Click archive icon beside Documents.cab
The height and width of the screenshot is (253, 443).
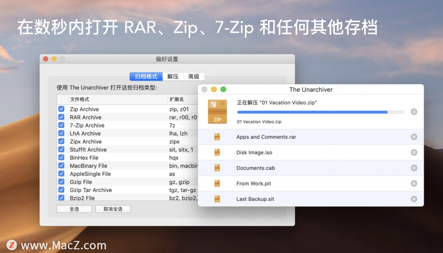pyautogui.click(x=217, y=168)
